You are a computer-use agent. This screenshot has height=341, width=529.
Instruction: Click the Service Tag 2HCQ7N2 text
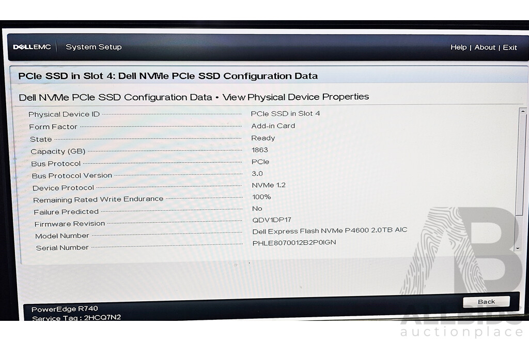click(76, 318)
